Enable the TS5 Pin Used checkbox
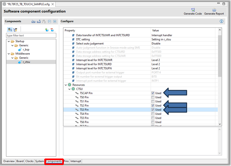Viewport: 231px width, 166px height. click(153, 118)
